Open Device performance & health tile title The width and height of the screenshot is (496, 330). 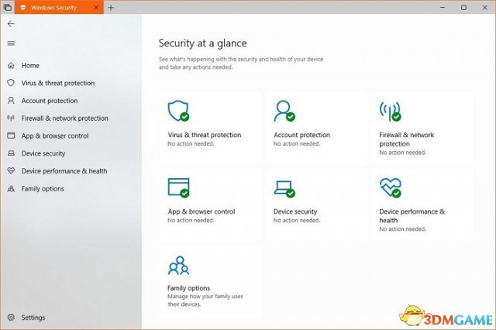point(412,216)
